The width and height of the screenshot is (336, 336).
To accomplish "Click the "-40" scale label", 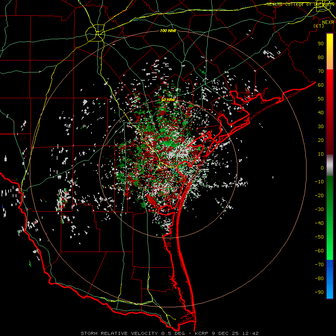I will coord(319,223).
